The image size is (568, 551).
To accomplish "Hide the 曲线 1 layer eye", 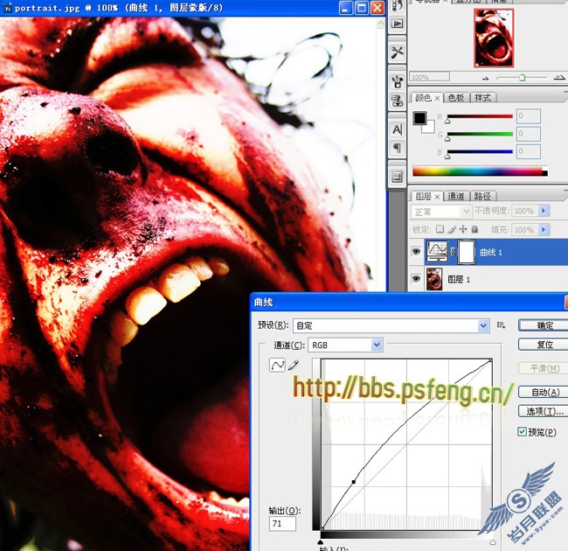I will click(416, 251).
